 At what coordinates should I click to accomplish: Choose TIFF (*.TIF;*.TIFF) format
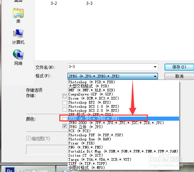123,164
